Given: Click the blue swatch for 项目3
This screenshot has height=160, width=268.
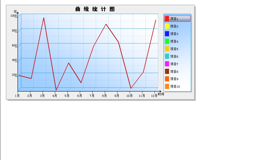Looking at the screenshot, I should (167, 34).
